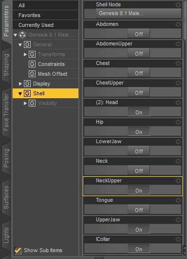This screenshot has height=259, width=187.
Task: Open settings gear for Abdomen property
Action: pyautogui.click(x=178, y=24)
